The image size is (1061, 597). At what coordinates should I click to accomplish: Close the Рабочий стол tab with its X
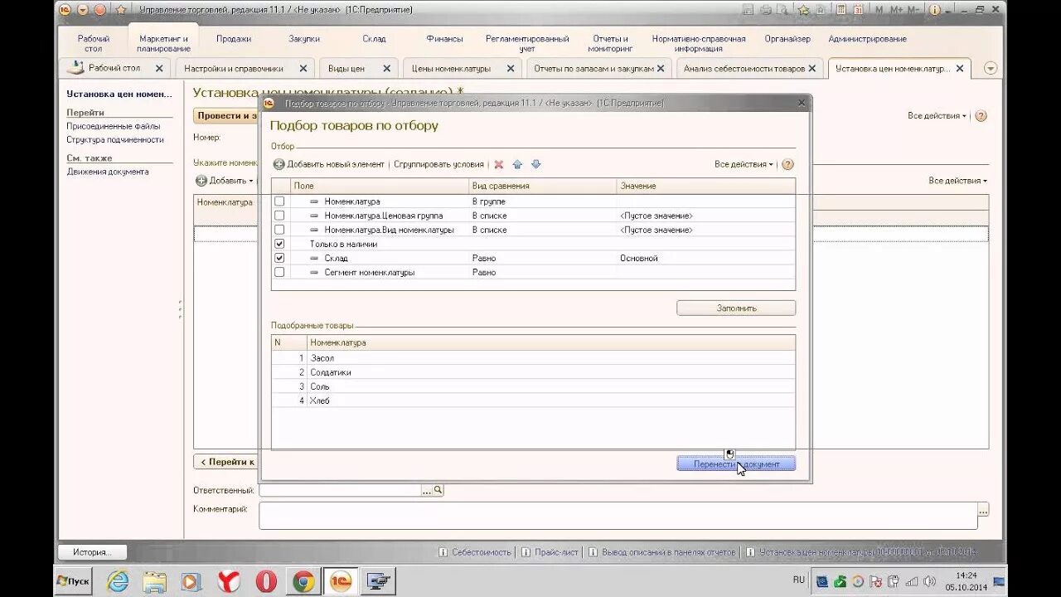click(x=159, y=69)
